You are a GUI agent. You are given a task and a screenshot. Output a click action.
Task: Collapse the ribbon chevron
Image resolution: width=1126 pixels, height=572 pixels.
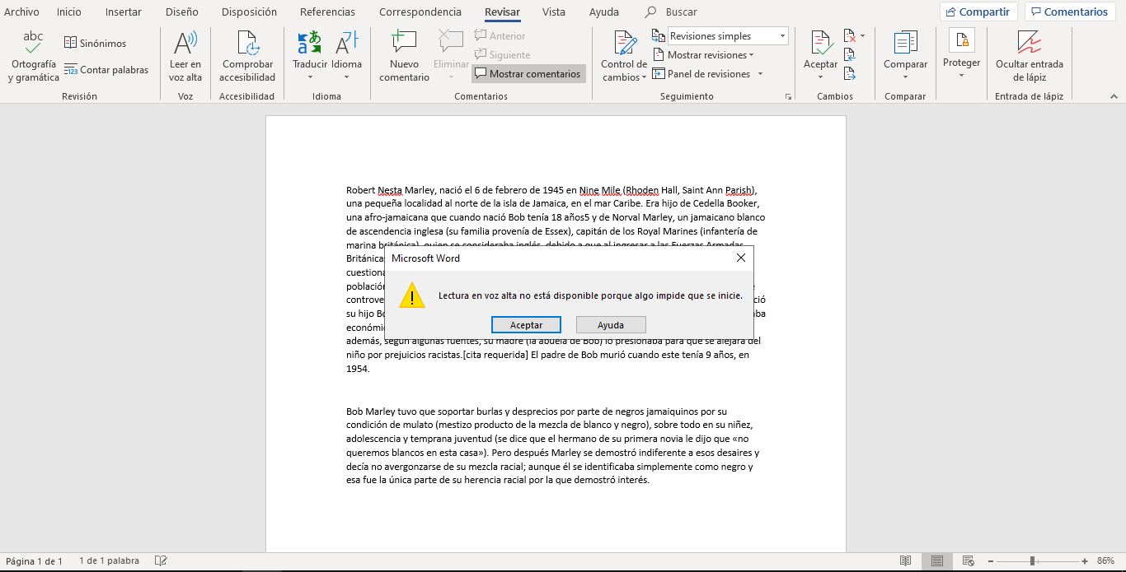1114,96
